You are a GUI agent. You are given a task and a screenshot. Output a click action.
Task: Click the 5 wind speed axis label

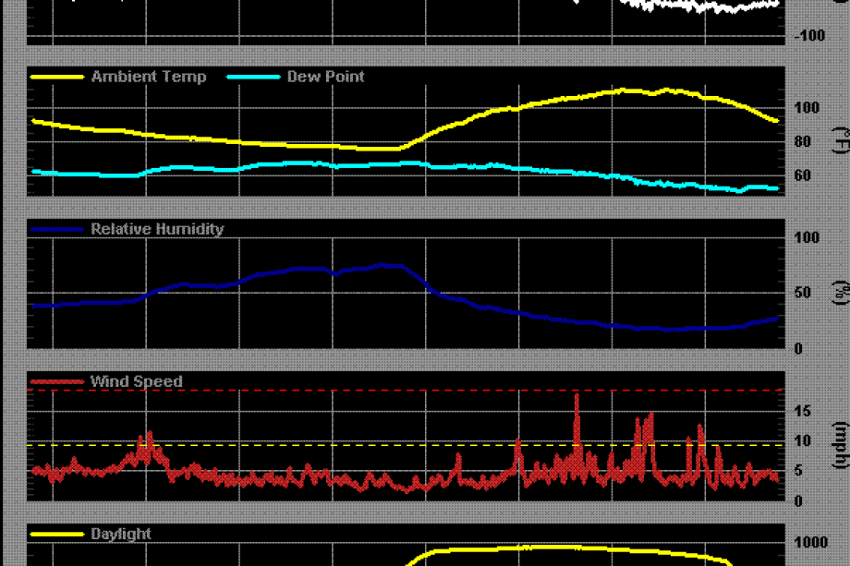pyautogui.click(x=798, y=471)
